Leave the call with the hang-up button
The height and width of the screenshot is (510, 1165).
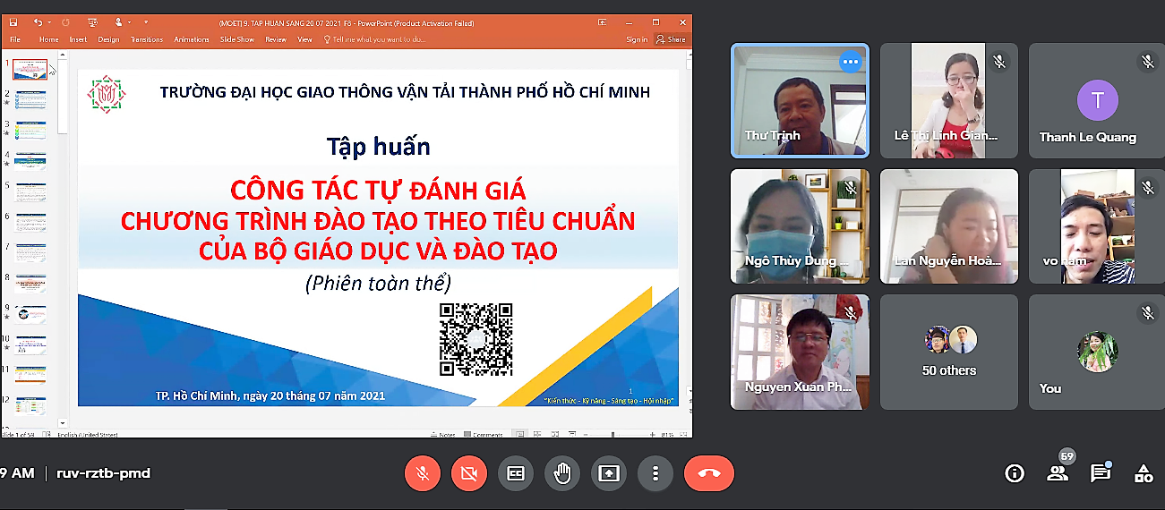tap(708, 473)
